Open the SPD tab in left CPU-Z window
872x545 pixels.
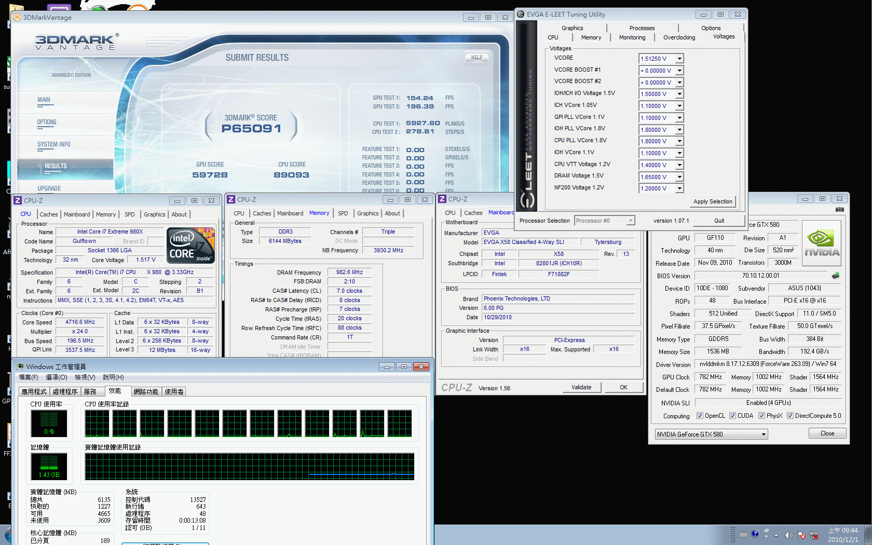[x=130, y=214]
